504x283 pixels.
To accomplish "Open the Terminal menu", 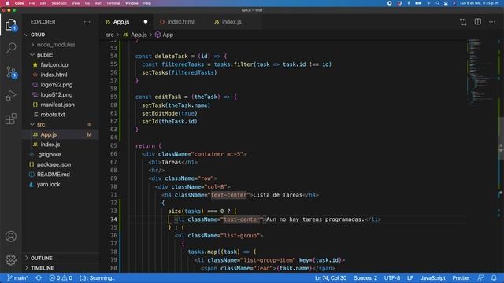I will click(113, 3).
